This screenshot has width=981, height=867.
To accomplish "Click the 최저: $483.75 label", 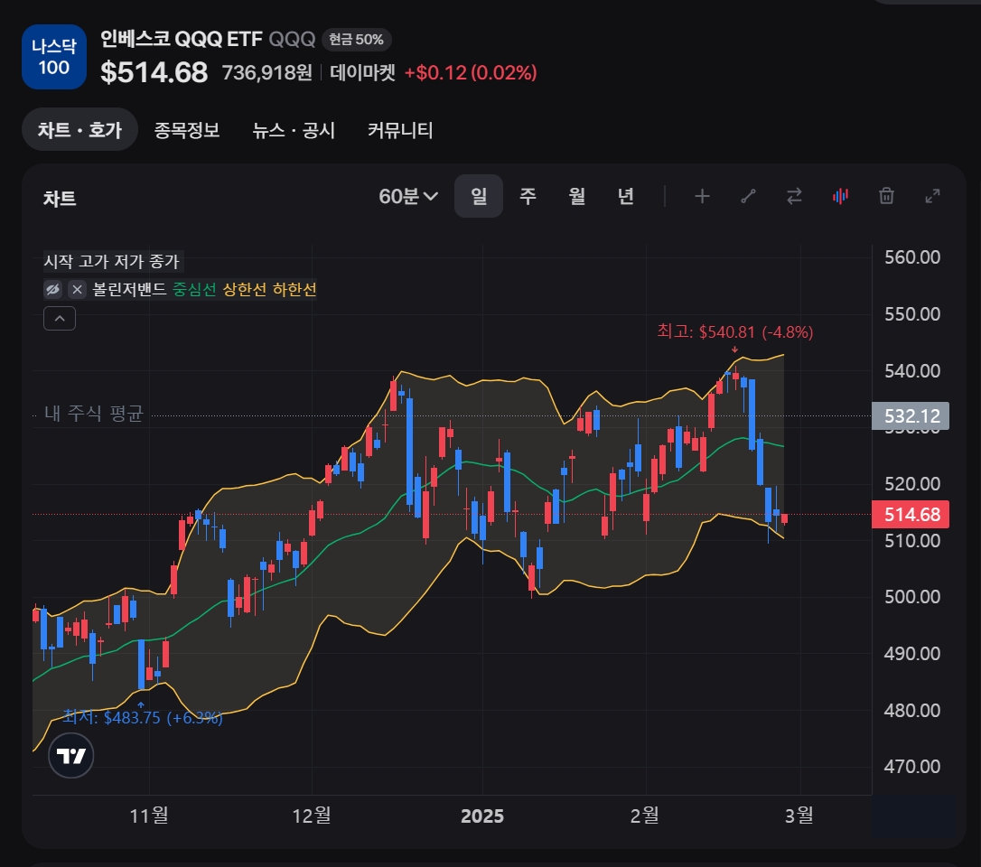I will click(x=143, y=717).
